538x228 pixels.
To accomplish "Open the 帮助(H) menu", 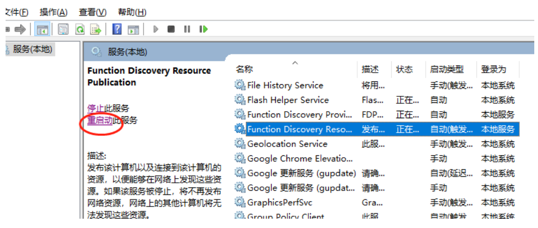I will coord(132,12).
